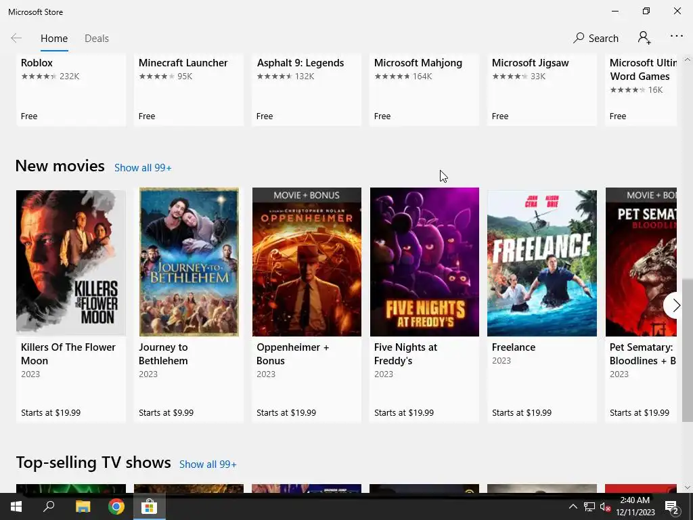Select Microsoft Ultimate Word Games title
693x520 pixels.
point(643,70)
